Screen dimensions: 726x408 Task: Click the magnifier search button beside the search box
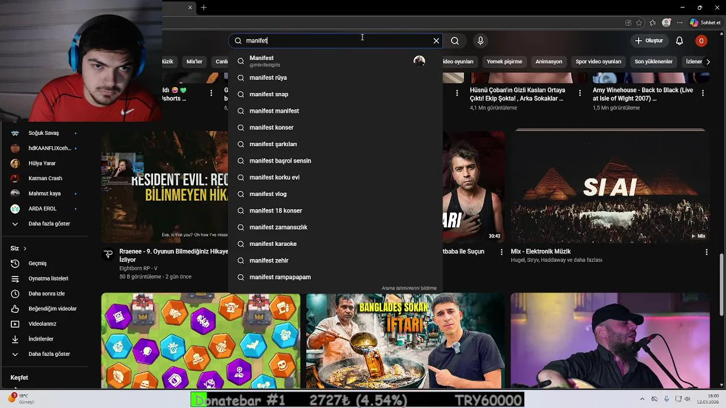(x=455, y=41)
